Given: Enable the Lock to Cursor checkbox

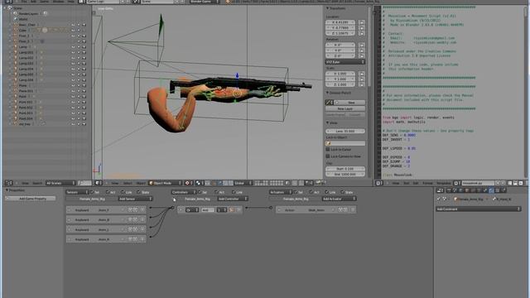Looking at the screenshot, I should pyautogui.click(x=328, y=149).
